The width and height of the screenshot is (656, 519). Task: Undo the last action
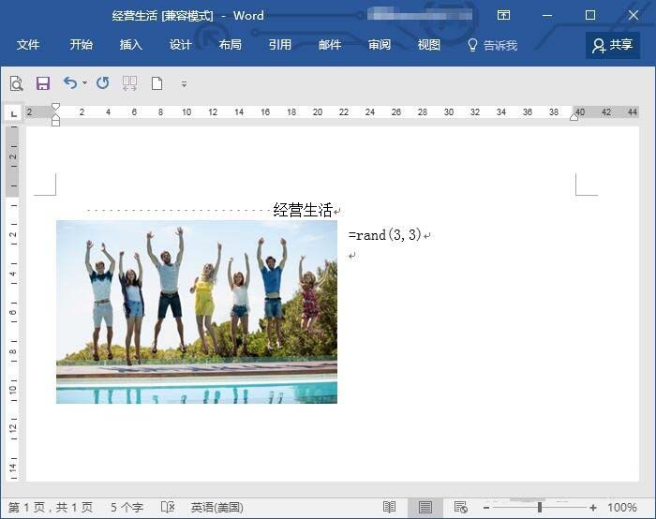pos(69,83)
